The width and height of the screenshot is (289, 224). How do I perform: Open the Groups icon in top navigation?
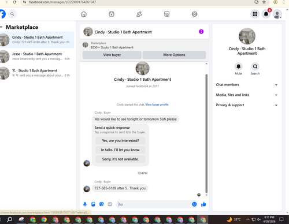click(x=195, y=14)
